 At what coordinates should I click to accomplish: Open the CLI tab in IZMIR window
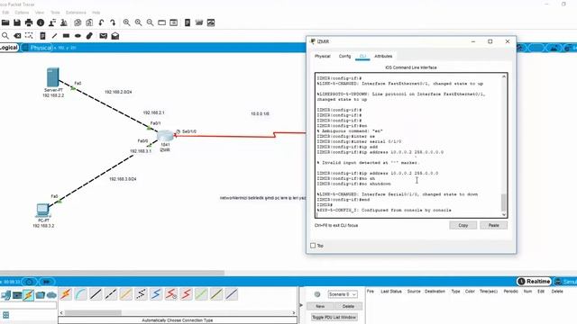[x=362, y=56]
